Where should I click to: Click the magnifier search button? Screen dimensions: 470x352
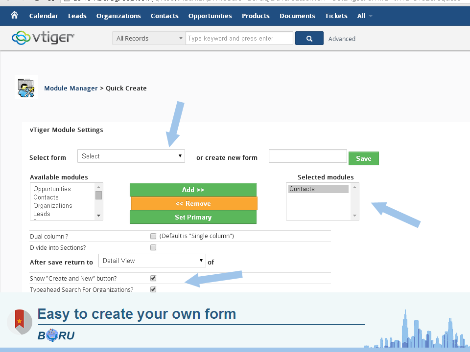click(309, 38)
